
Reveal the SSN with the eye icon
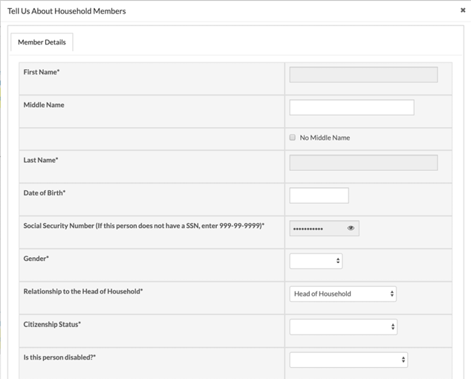click(351, 228)
